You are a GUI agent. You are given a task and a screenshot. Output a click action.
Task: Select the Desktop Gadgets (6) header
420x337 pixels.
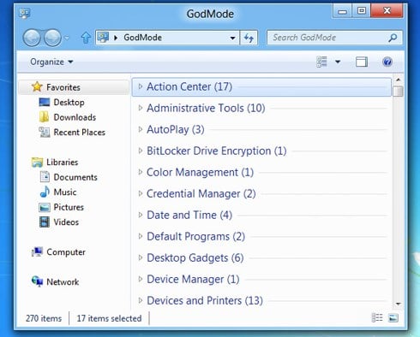[195, 258]
